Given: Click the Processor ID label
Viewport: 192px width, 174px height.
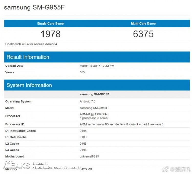Looking at the screenshot, I should tap(15, 124).
